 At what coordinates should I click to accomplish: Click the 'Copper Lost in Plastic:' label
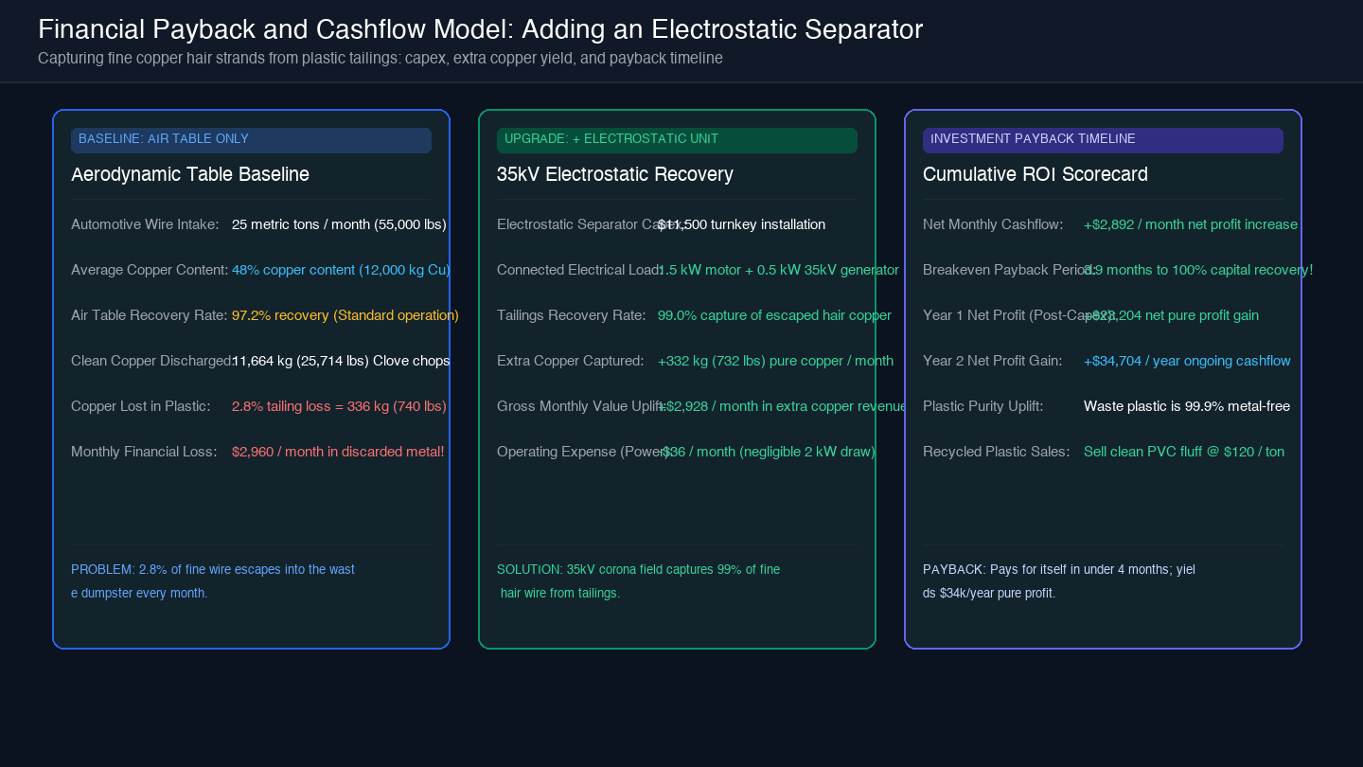[140, 406]
